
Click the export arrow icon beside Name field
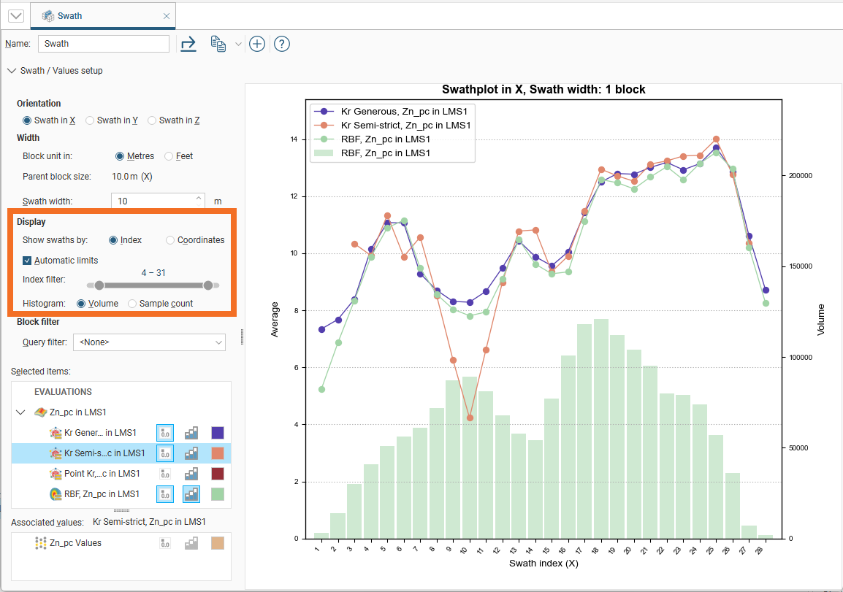188,44
